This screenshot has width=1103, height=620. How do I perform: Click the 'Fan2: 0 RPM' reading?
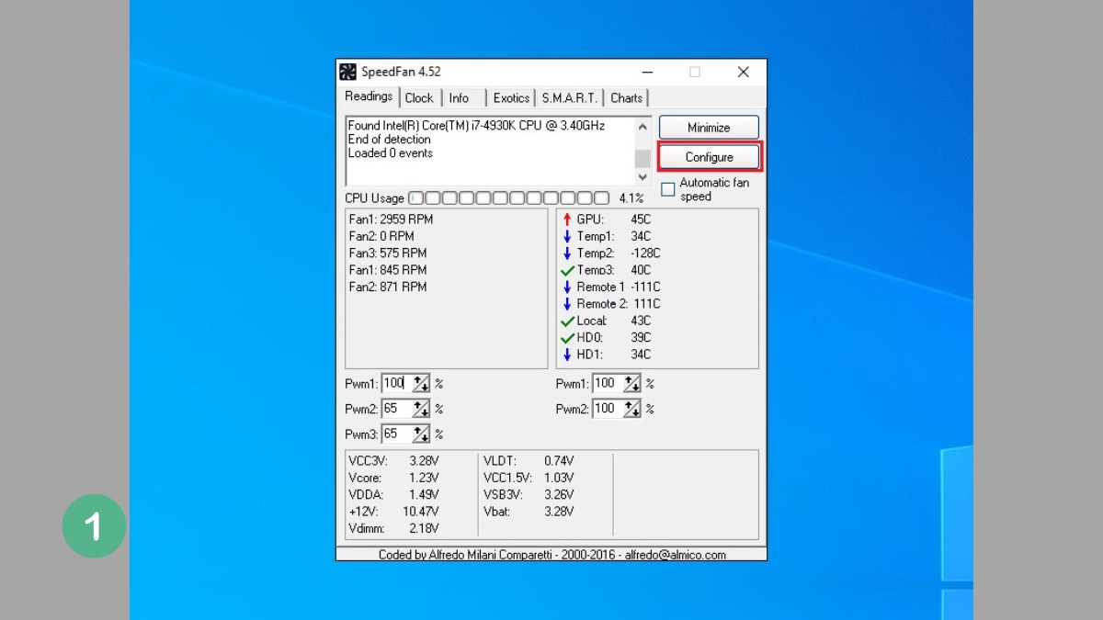(x=381, y=236)
